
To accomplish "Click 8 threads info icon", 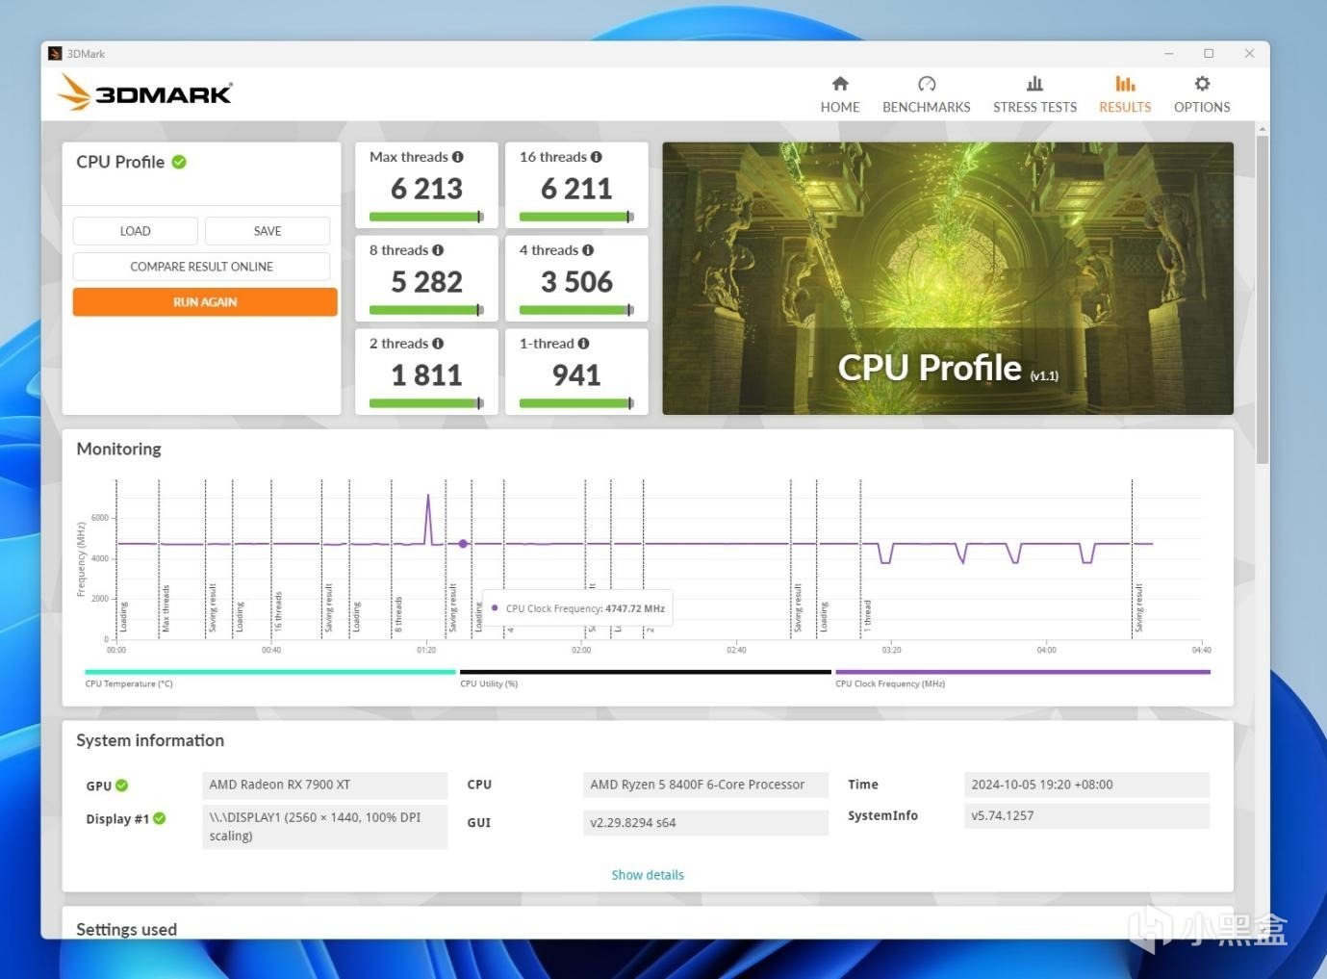I will point(438,250).
